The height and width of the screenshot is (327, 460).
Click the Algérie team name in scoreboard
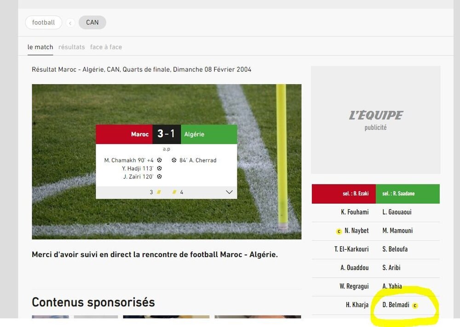click(194, 134)
